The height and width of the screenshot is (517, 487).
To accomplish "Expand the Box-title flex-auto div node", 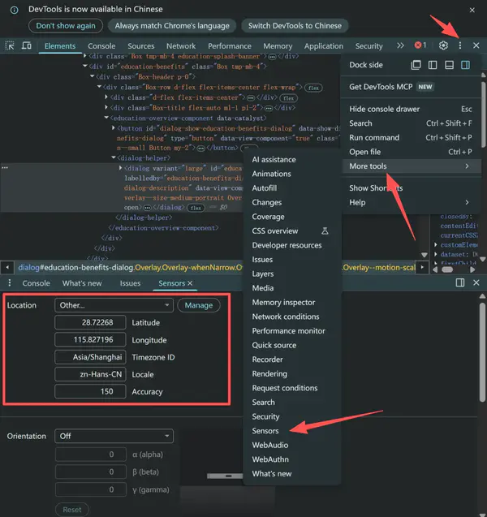I will click(x=106, y=107).
